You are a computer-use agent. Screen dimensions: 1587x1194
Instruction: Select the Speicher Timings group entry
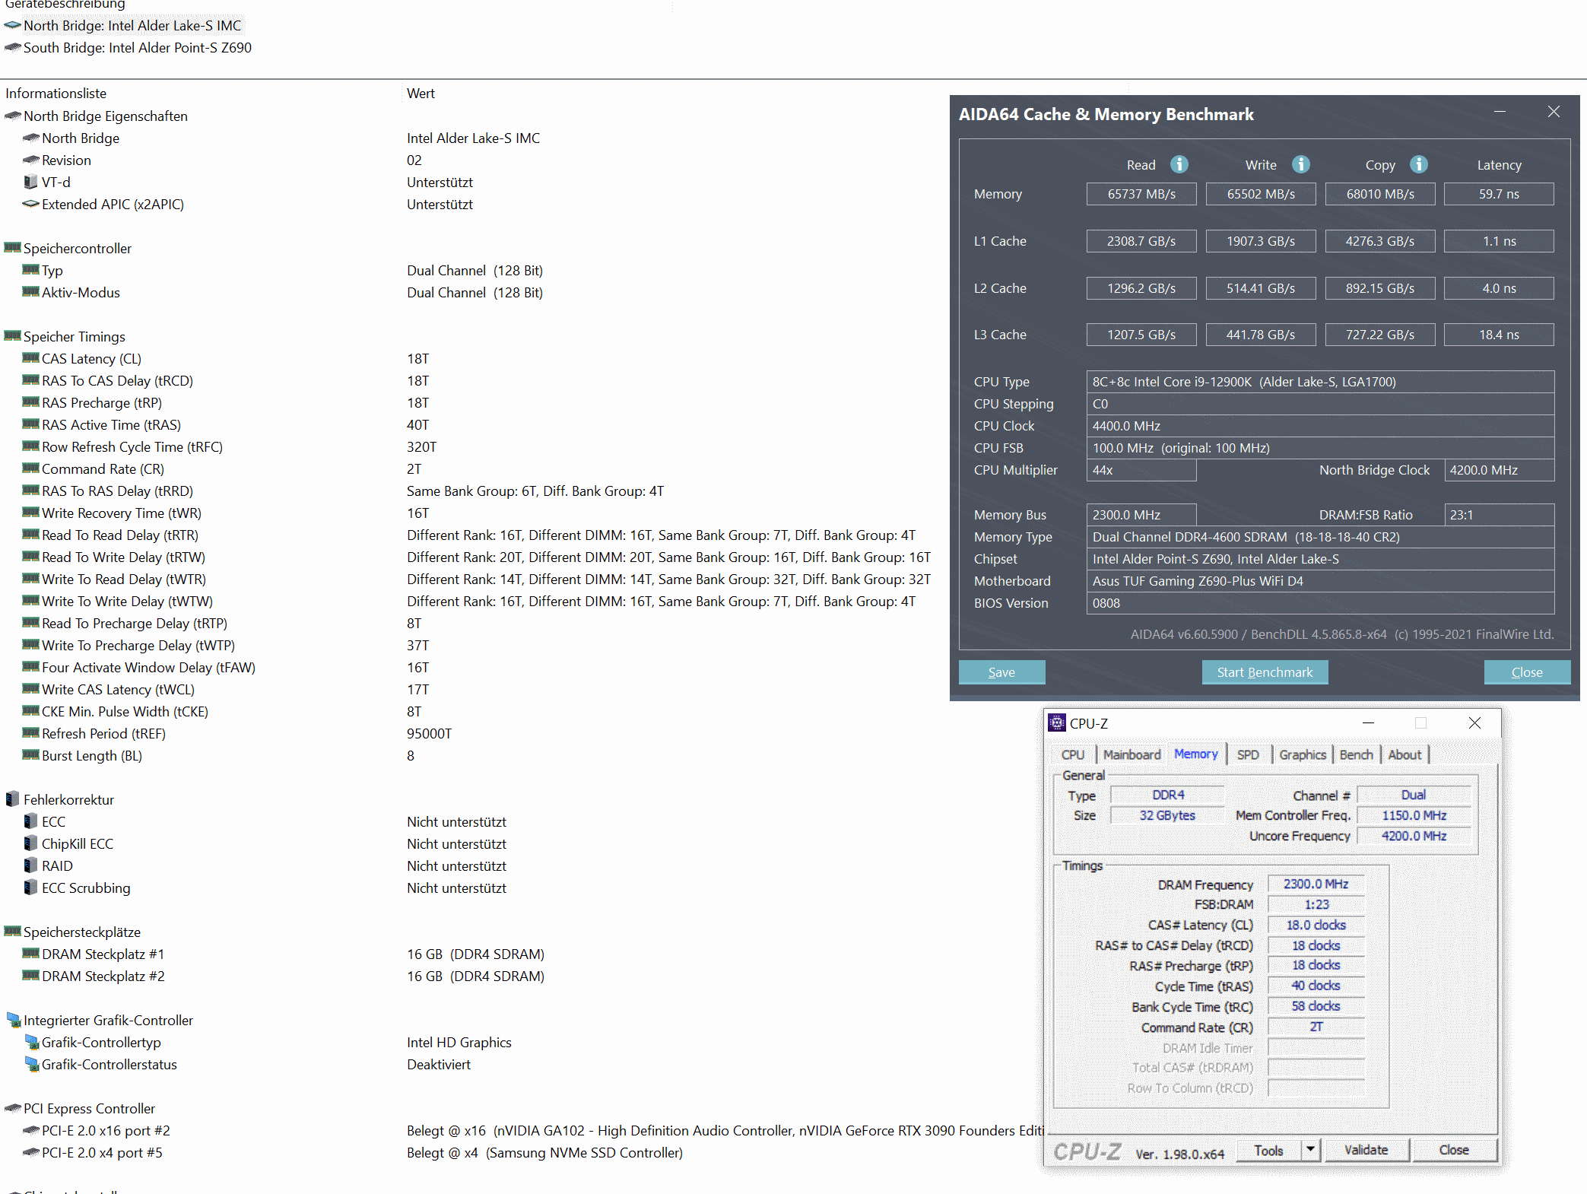click(x=74, y=336)
